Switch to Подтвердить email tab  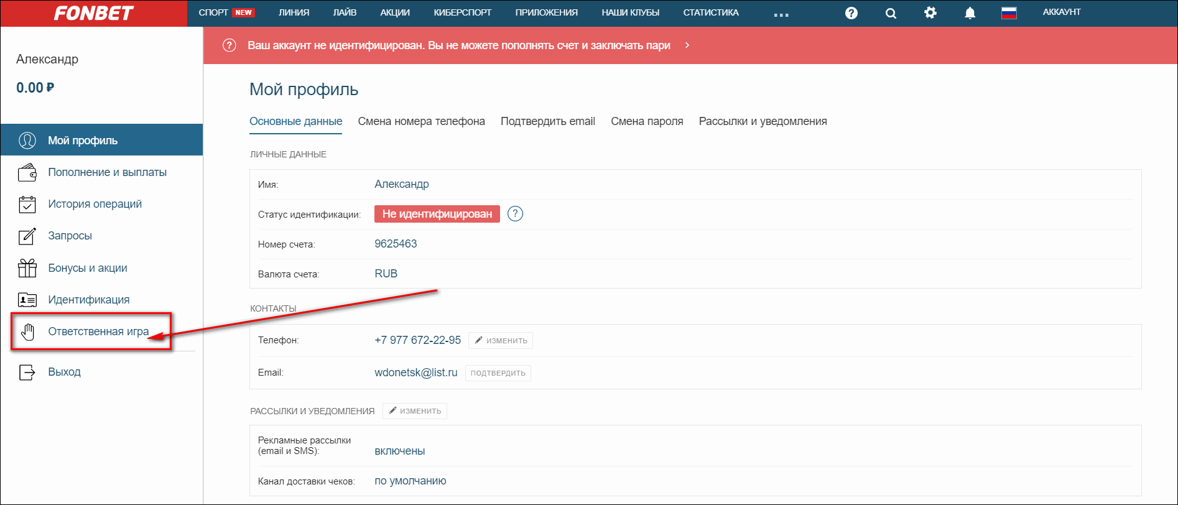(548, 121)
